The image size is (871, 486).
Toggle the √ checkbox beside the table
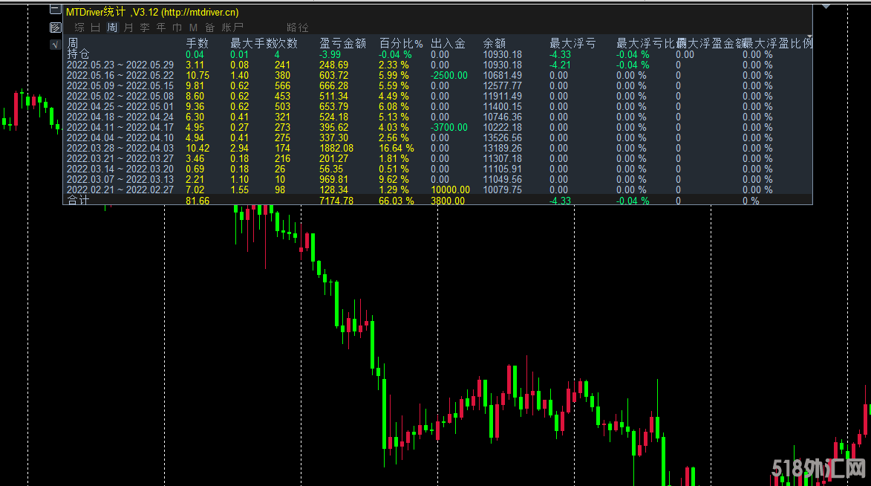coord(55,45)
